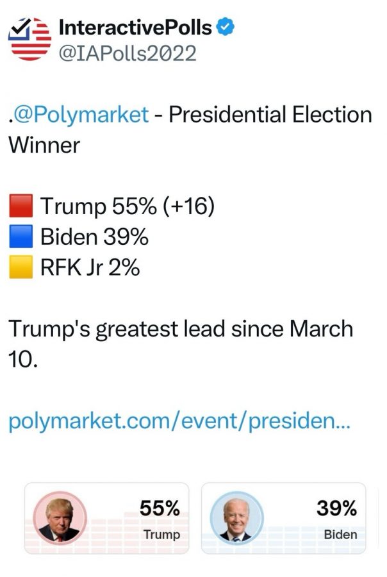This screenshot has width=387, height=577.
Task: Click the "Biden" label under 39%
Action: pyautogui.click(x=340, y=535)
